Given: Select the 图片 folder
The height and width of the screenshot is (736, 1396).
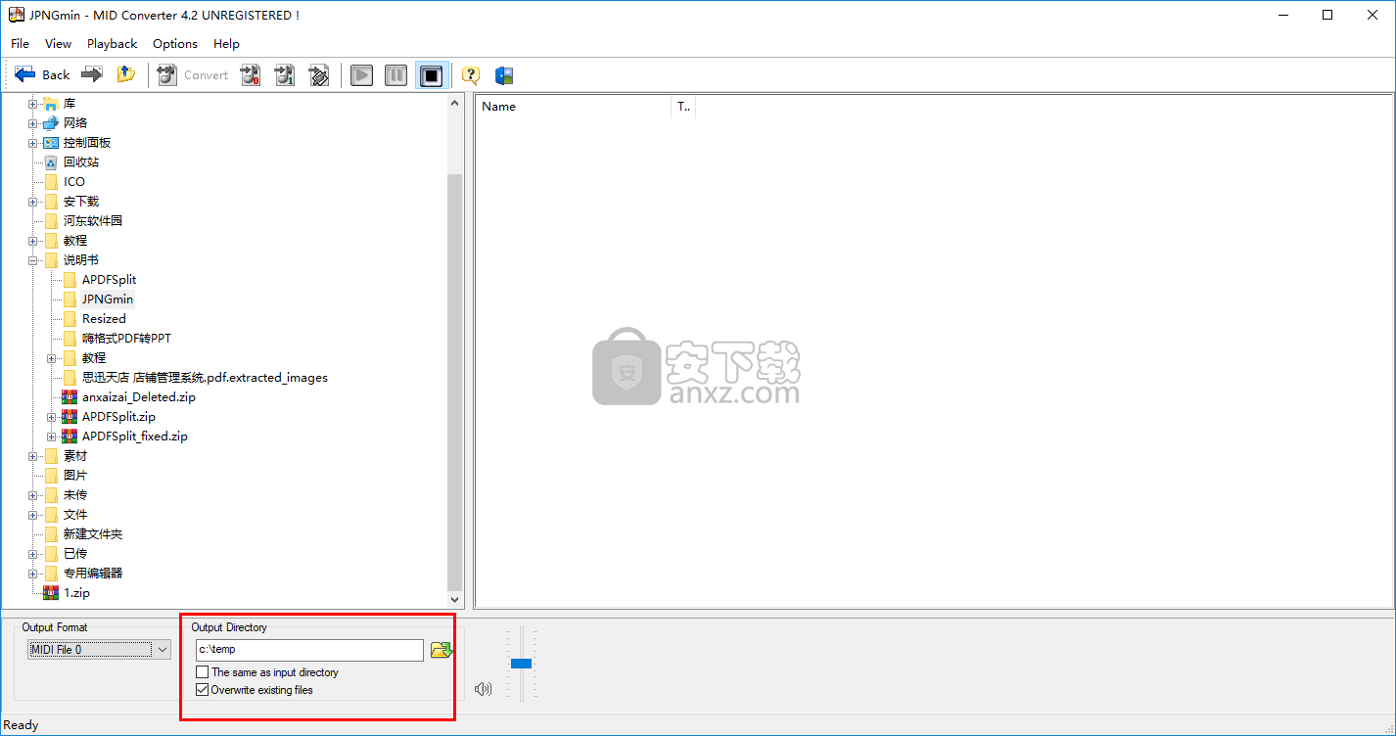Looking at the screenshot, I should [x=75, y=476].
